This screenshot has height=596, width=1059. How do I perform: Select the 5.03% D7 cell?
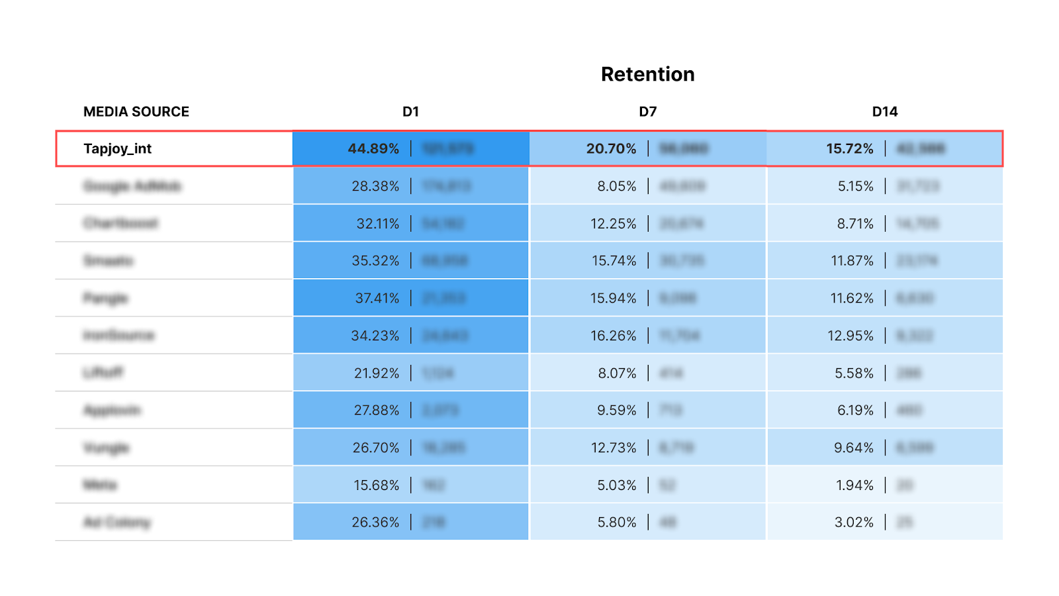(616, 485)
